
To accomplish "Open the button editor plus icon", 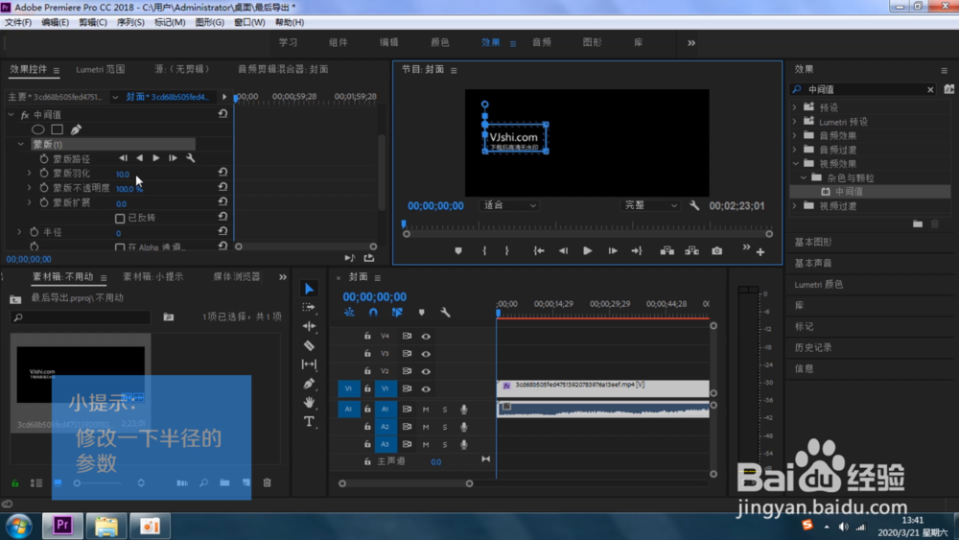I will 760,252.
